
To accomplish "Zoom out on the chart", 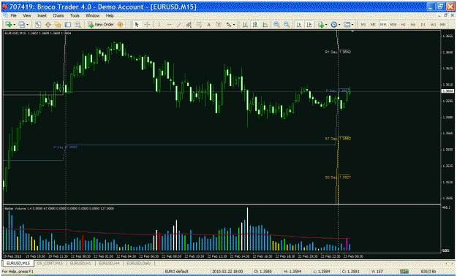I will (x=287, y=25).
